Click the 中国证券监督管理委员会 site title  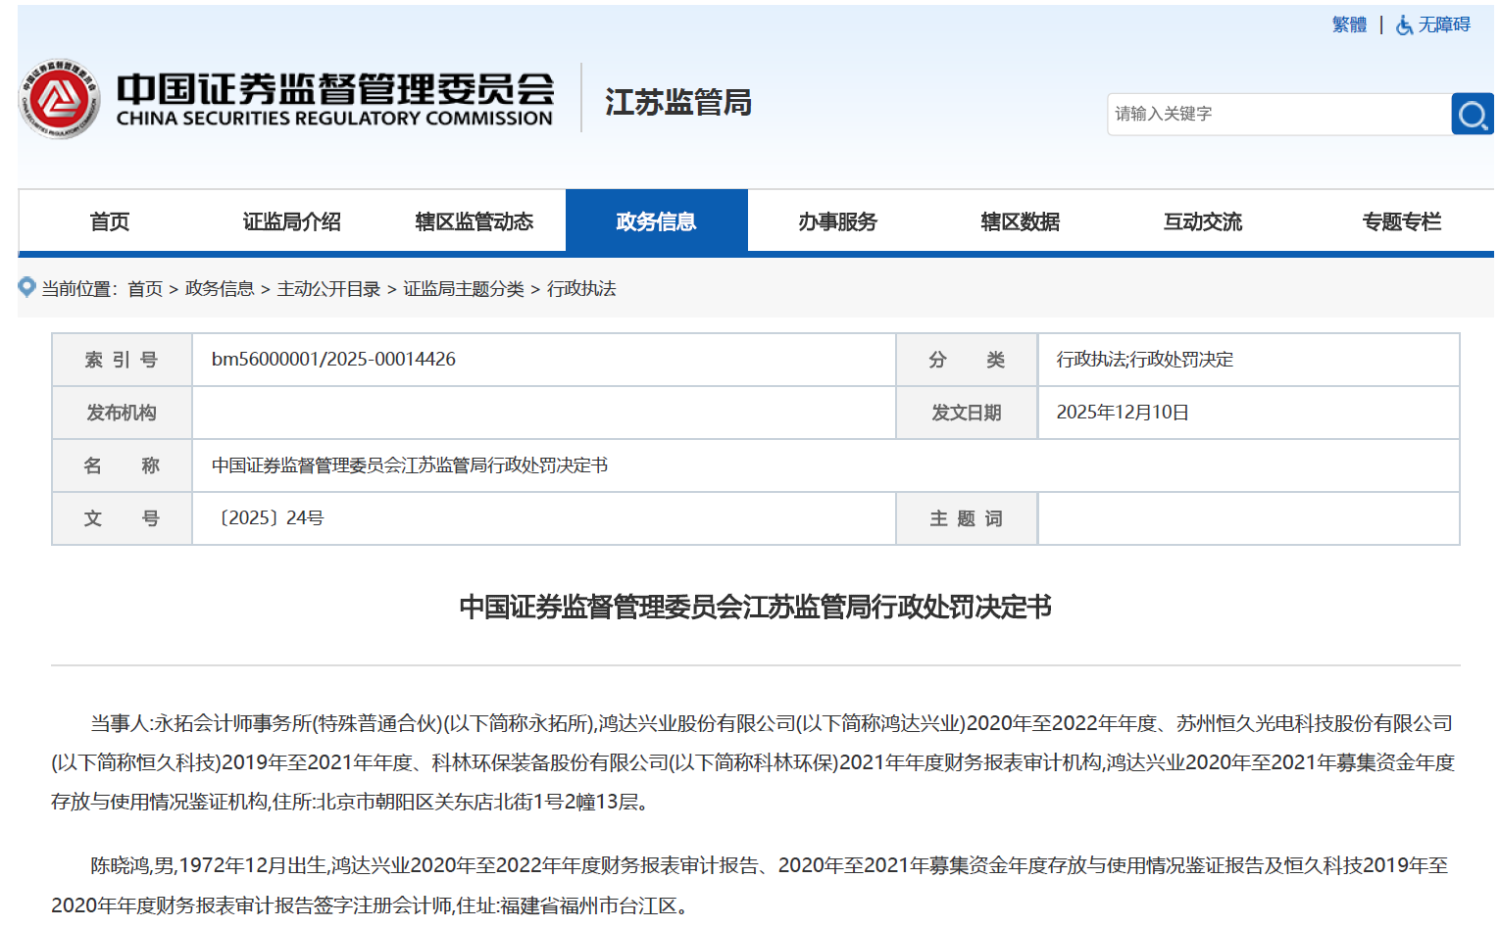pos(334,99)
